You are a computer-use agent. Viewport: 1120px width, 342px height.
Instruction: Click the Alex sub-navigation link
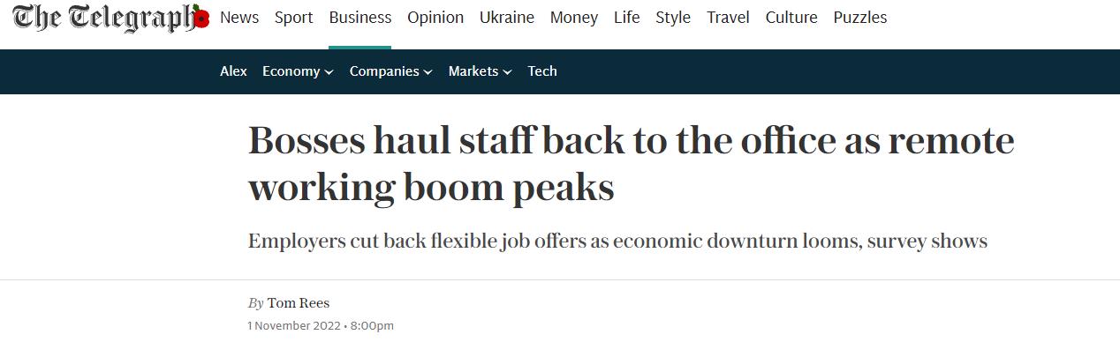pyautogui.click(x=233, y=71)
